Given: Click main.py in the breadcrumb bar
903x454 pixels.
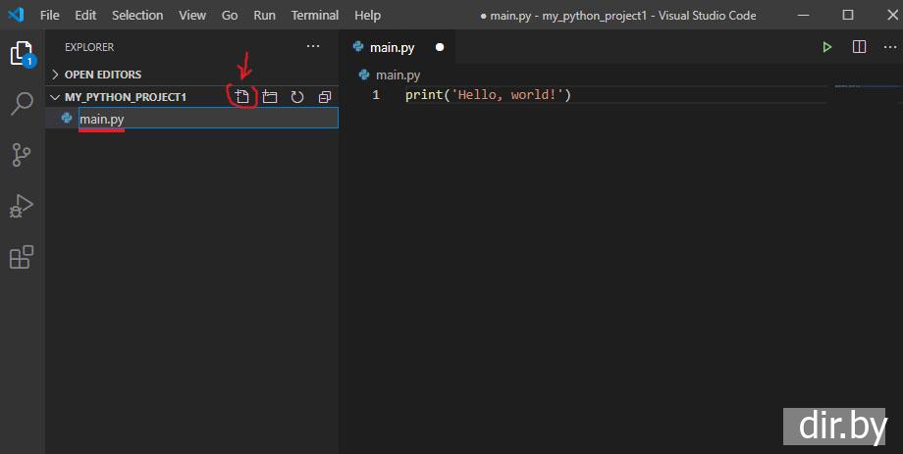Looking at the screenshot, I should [398, 75].
